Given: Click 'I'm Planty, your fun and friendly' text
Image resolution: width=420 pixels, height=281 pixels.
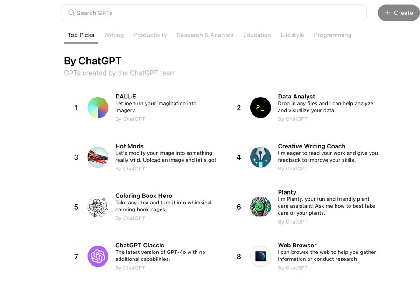Looking at the screenshot, I should 327,206.
